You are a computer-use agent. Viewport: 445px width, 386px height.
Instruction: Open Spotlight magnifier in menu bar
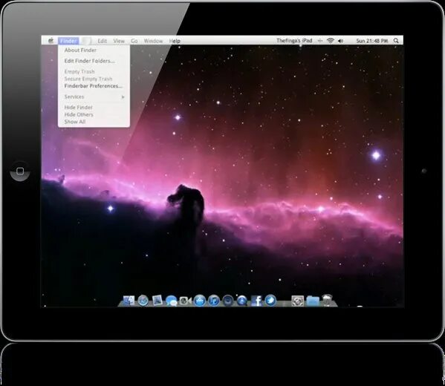pos(396,41)
